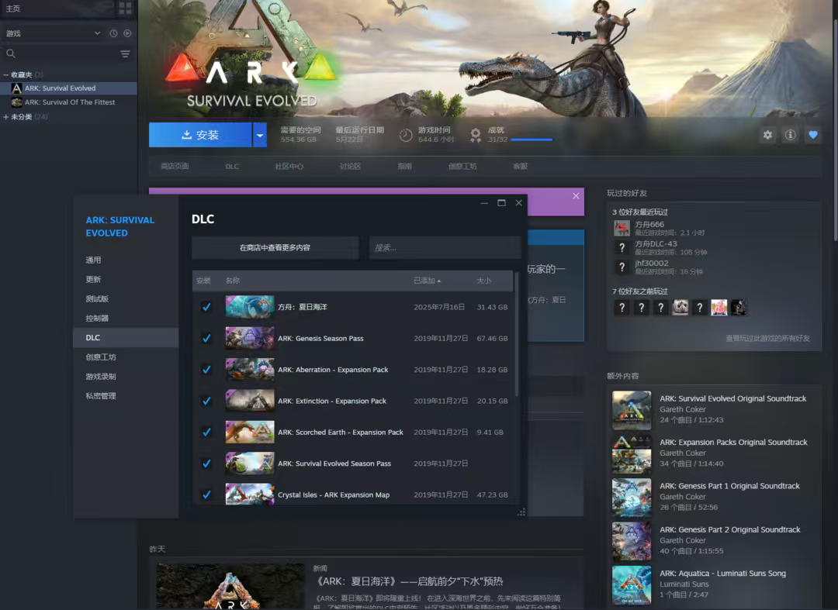
Task: Click 在商店中查看更多内容 button
Action: pos(275,247)
